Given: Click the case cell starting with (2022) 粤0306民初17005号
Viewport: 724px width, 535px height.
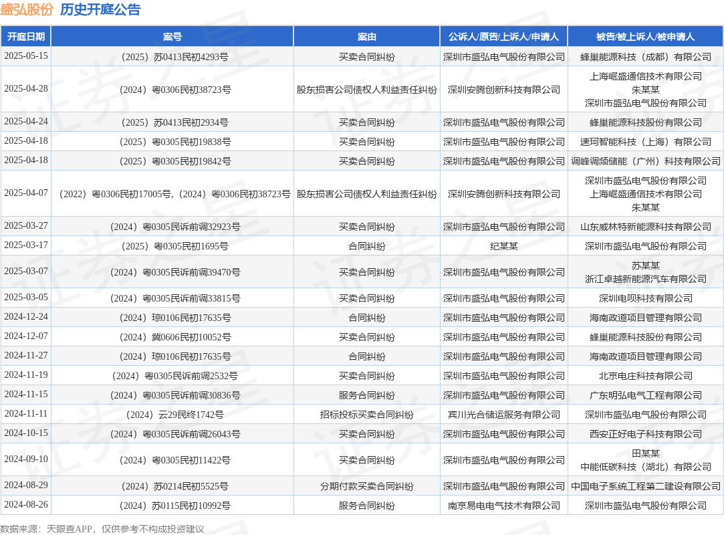Looking at the screenshot, I should tap(174, 194).
